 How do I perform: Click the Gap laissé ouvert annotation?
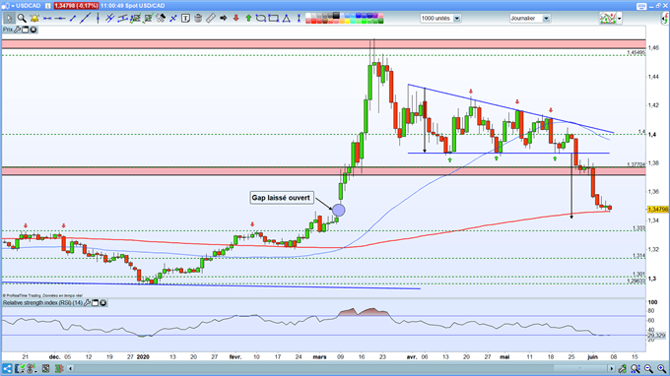pyautogui.click(x=281, y=198)
